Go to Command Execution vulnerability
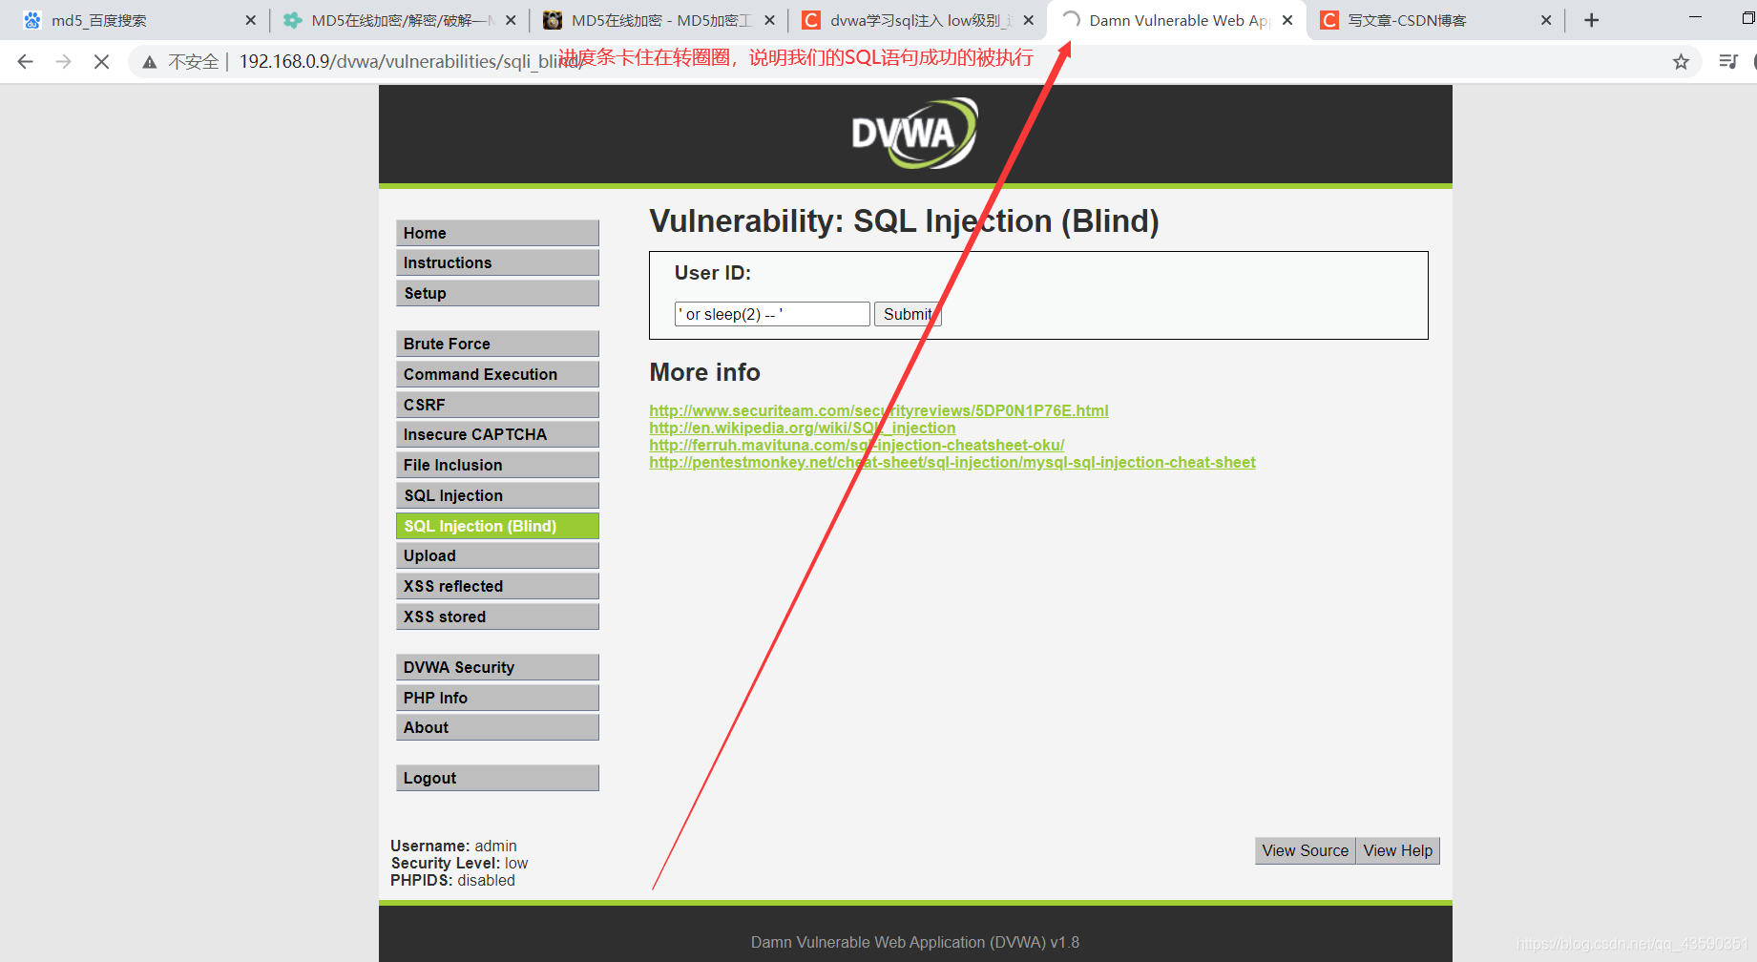 497,374
